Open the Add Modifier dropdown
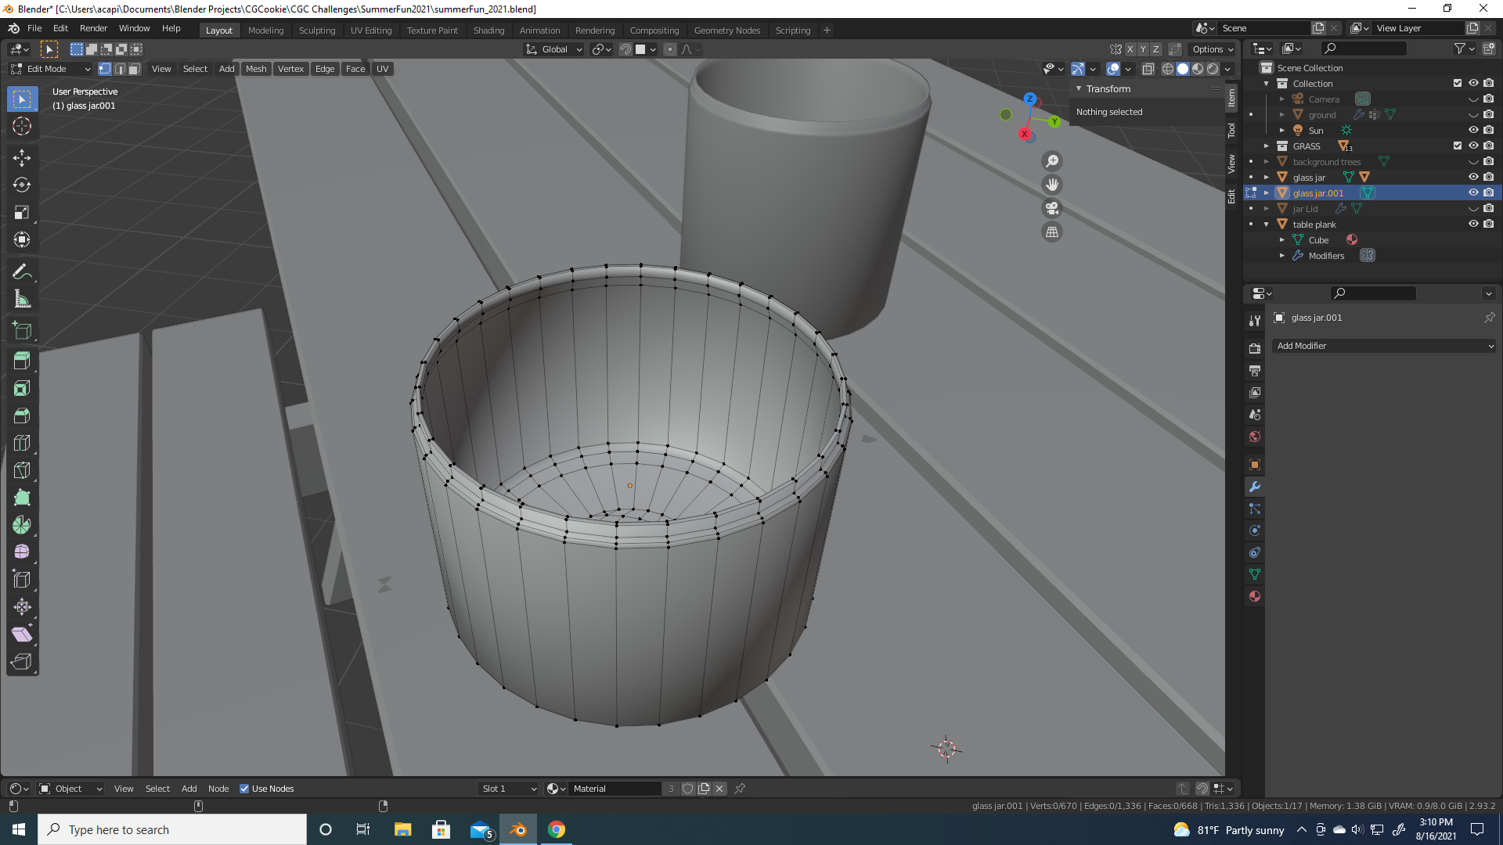Screen dimensions: 1503x845 click(1384, 346)
